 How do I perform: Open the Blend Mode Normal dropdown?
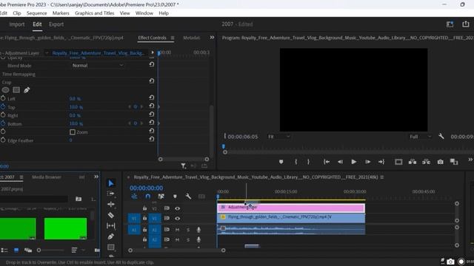(x=97, y=65)
